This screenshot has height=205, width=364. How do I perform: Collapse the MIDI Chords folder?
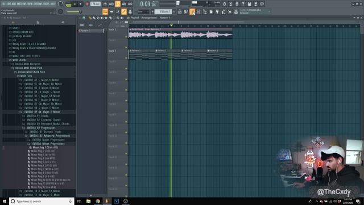19,60
